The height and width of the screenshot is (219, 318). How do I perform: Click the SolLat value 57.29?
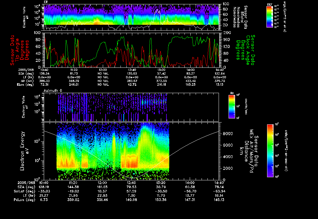pos(131,191)
